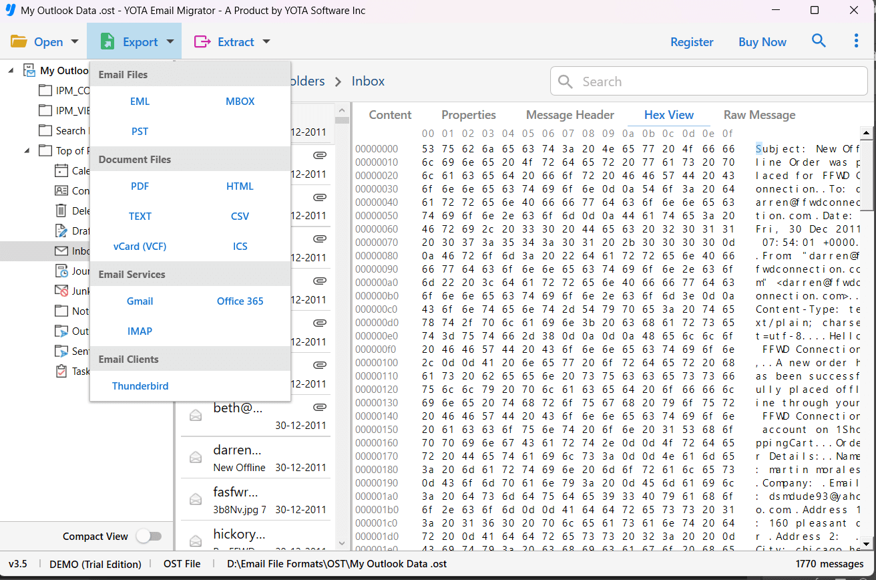
Task: Click the My Outlook data file icon
Action: click(x=29, y=70)
